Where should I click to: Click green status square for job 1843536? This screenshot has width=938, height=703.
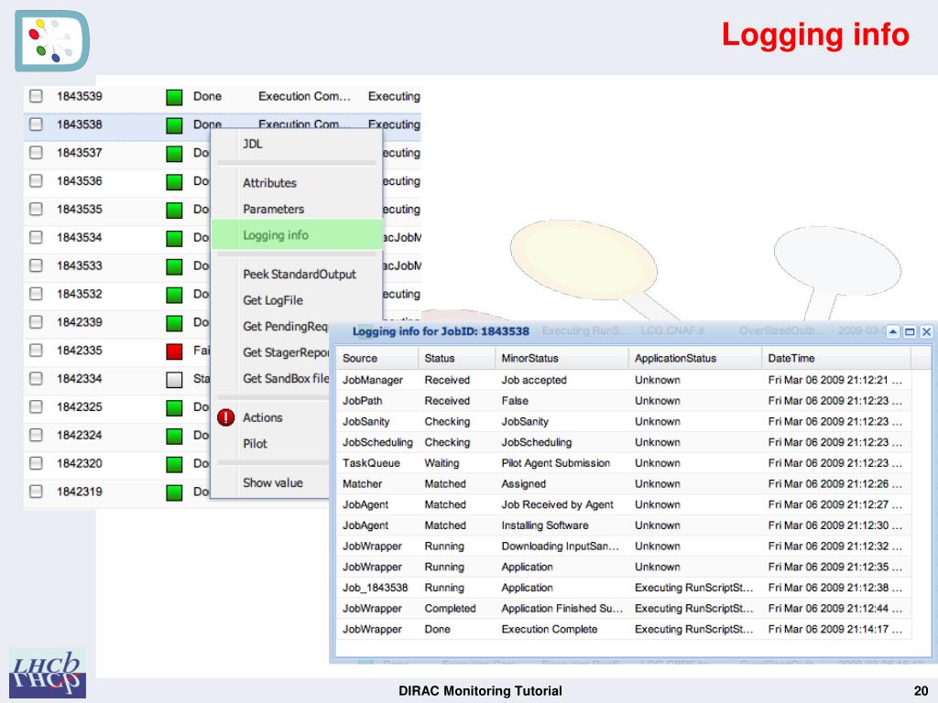click(174, 182)
